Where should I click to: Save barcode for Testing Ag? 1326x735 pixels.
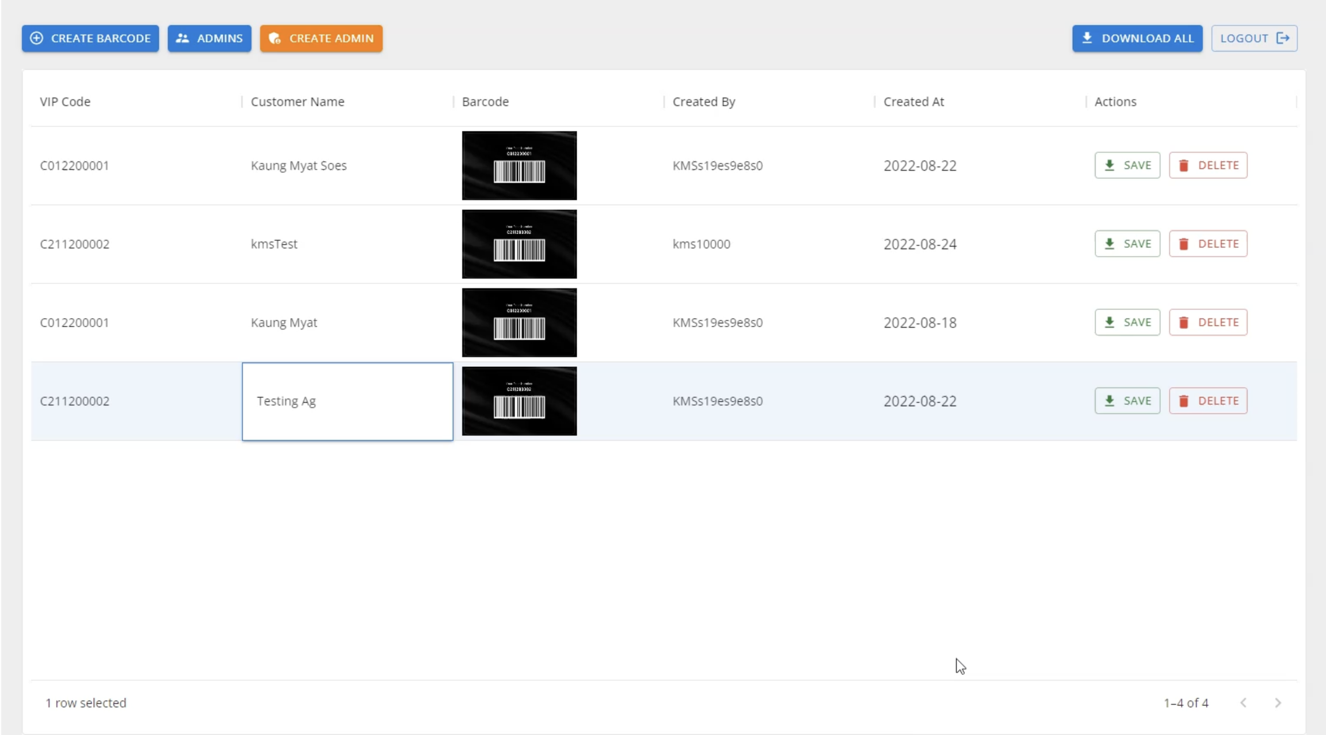point(1127,401)
